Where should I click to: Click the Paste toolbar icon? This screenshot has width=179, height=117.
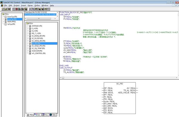coord(36,9)
